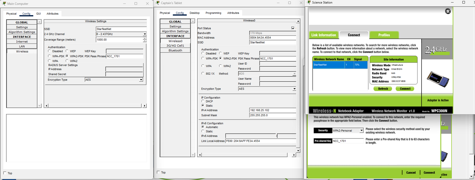The width and height of the screenshot is (475, 180).
Task: Increase Coverage Range with the up arrow
Action: coord(145,38)
